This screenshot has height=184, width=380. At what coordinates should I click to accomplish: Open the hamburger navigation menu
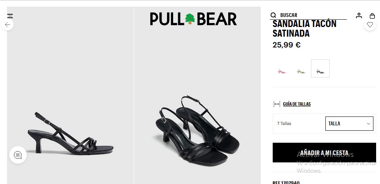10,16
